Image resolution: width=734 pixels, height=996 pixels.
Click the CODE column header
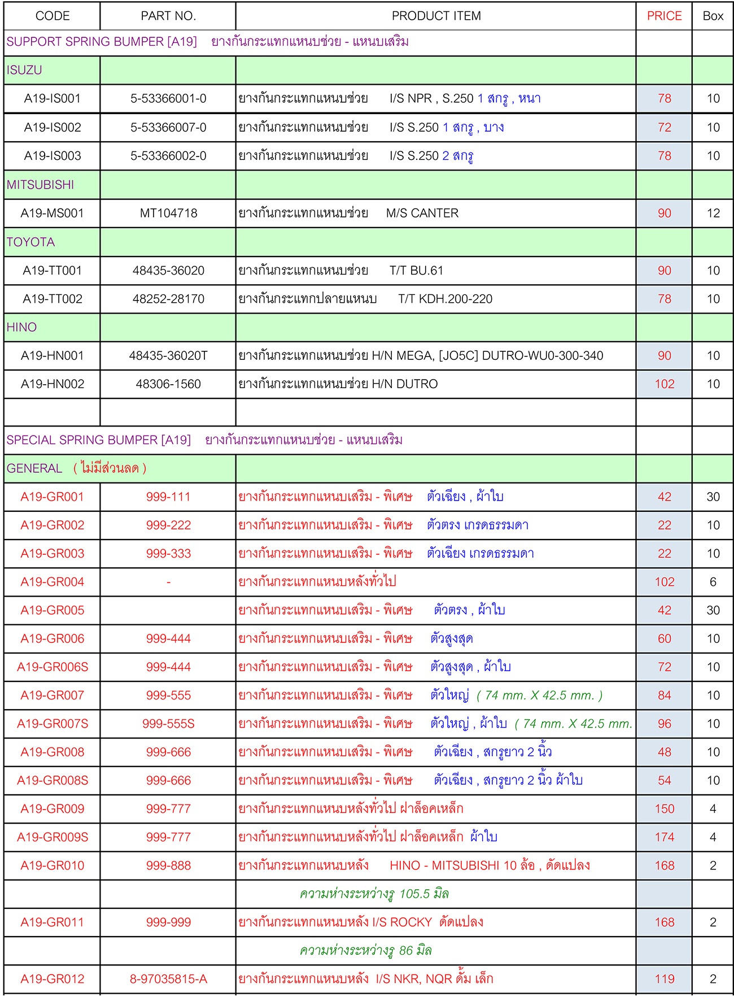tap(53, 16)
